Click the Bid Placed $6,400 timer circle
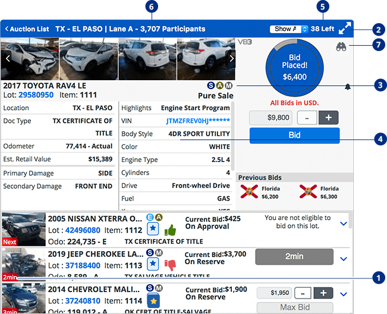The width and height of the screenshot is (387, 314). tap(295, 67)
